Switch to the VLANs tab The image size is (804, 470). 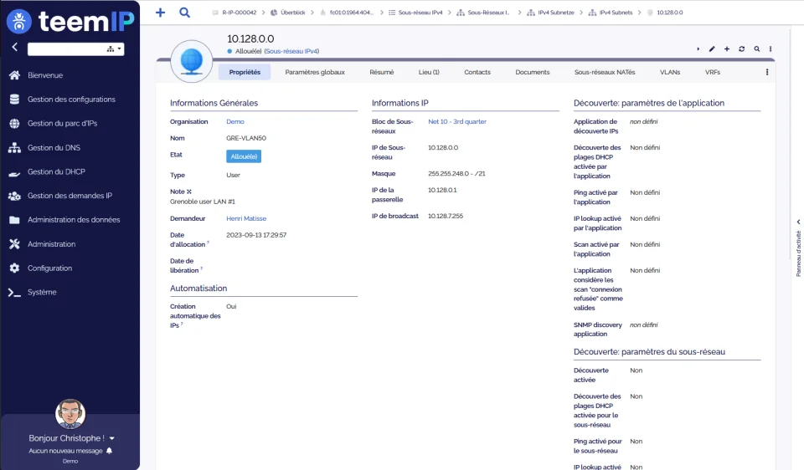[x=670, y=72]
